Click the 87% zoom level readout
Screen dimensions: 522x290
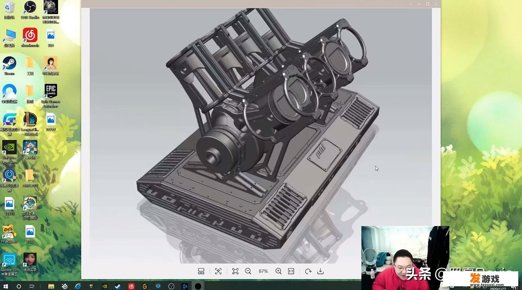click(x=263, y=271)
